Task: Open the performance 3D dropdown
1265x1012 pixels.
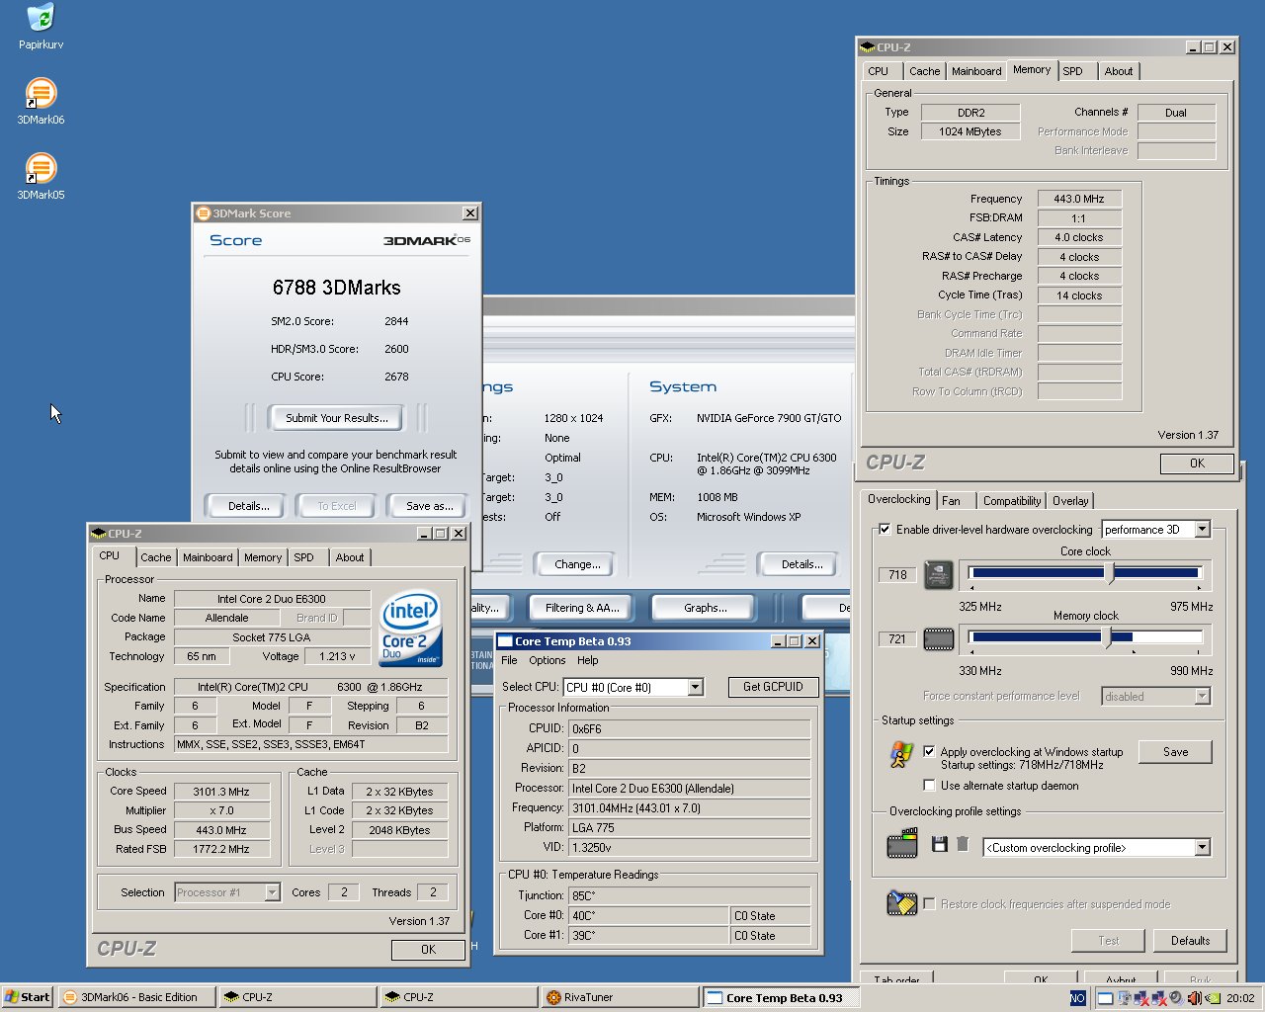Action: pos(1202,530)
